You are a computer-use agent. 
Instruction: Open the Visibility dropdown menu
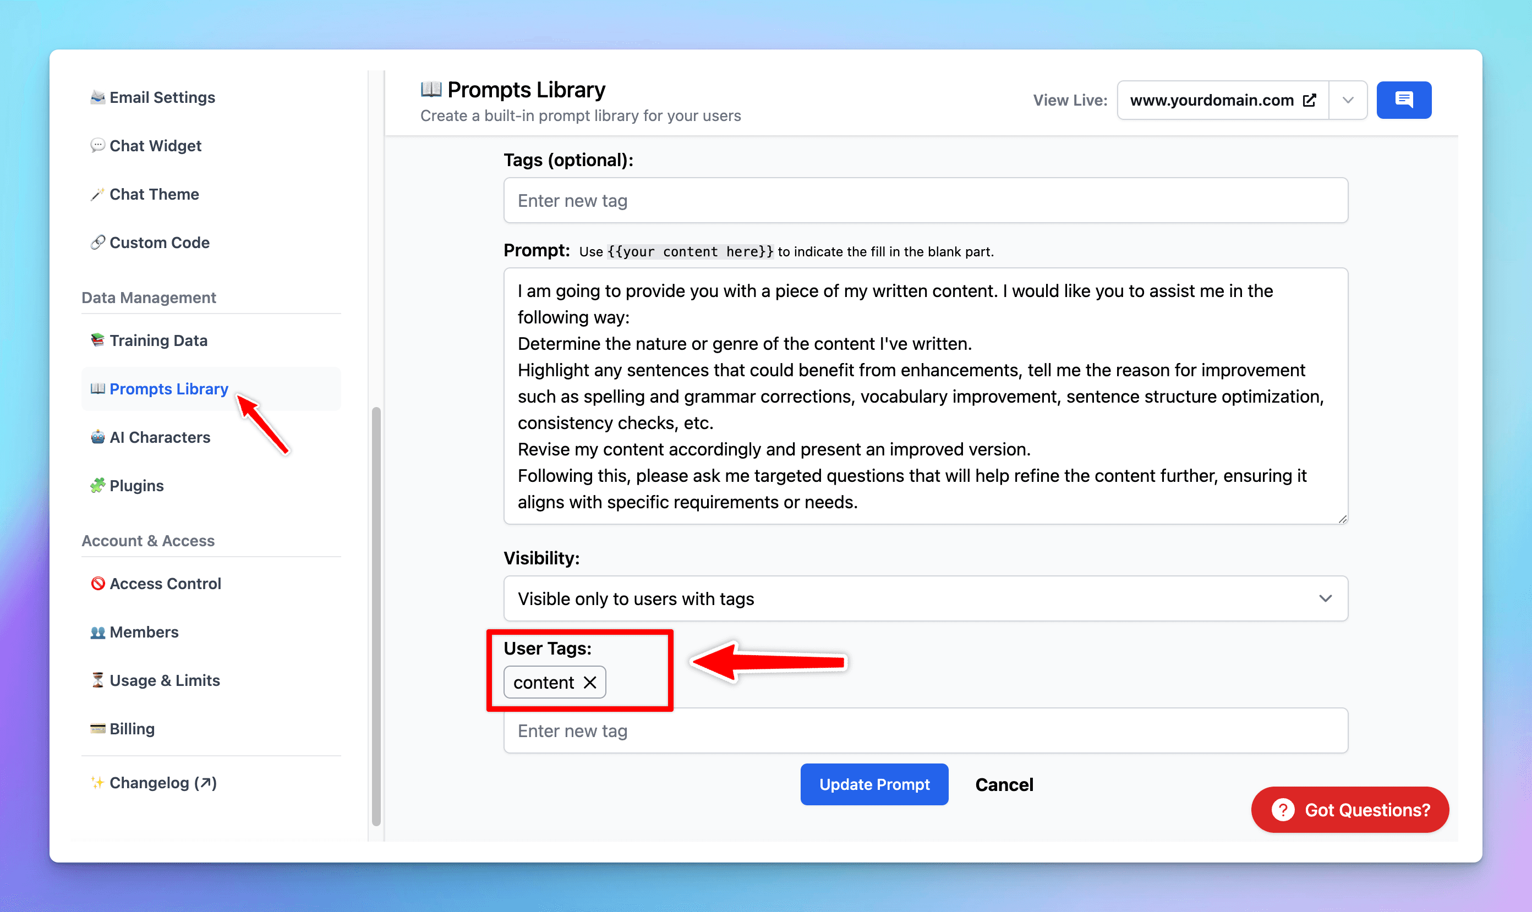925,598
